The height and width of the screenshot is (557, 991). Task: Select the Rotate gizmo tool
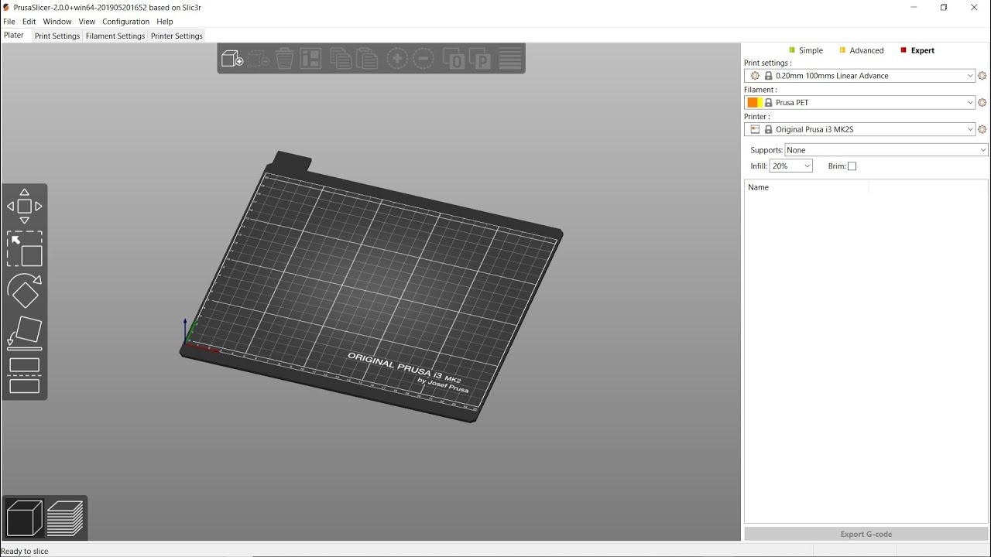point(24,292)
